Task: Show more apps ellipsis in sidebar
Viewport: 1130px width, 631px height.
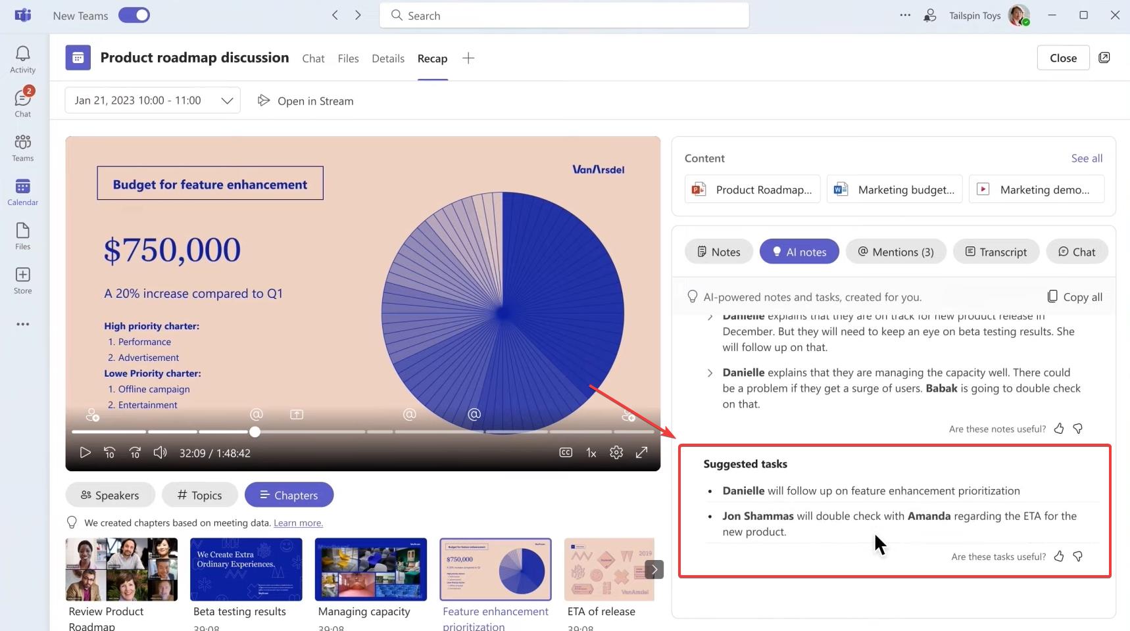Action: coord(23,324)
